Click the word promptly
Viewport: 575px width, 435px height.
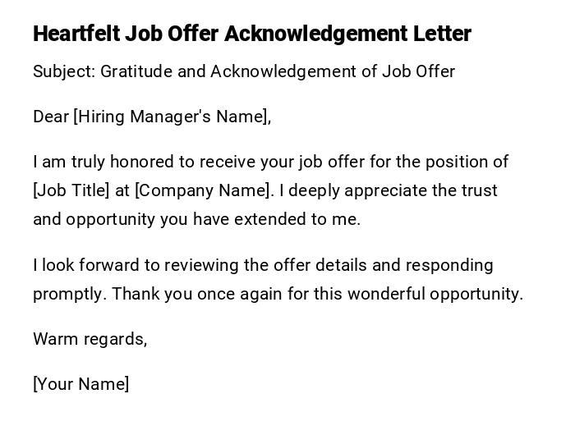pos(69,294)
